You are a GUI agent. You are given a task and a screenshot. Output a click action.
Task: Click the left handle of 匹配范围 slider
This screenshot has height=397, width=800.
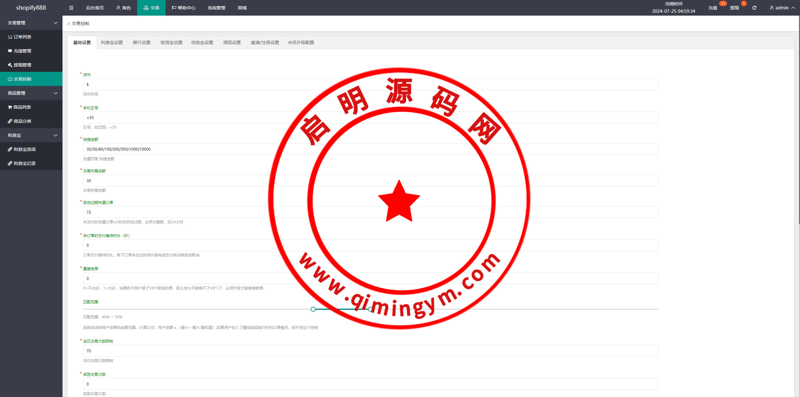[313, 309]
